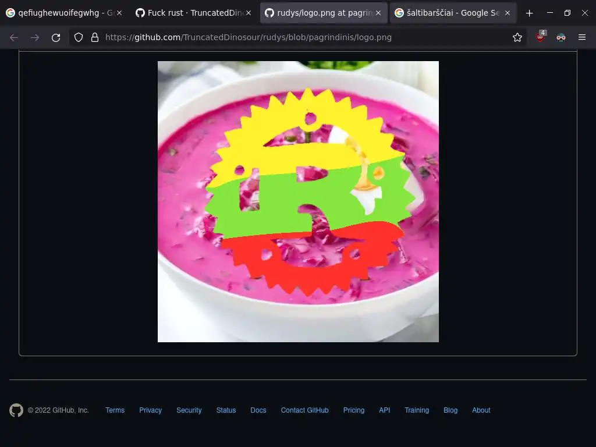Click the logo.png soup image preview
Viewport: 596px width, 447px height.
tap(298, 201)
